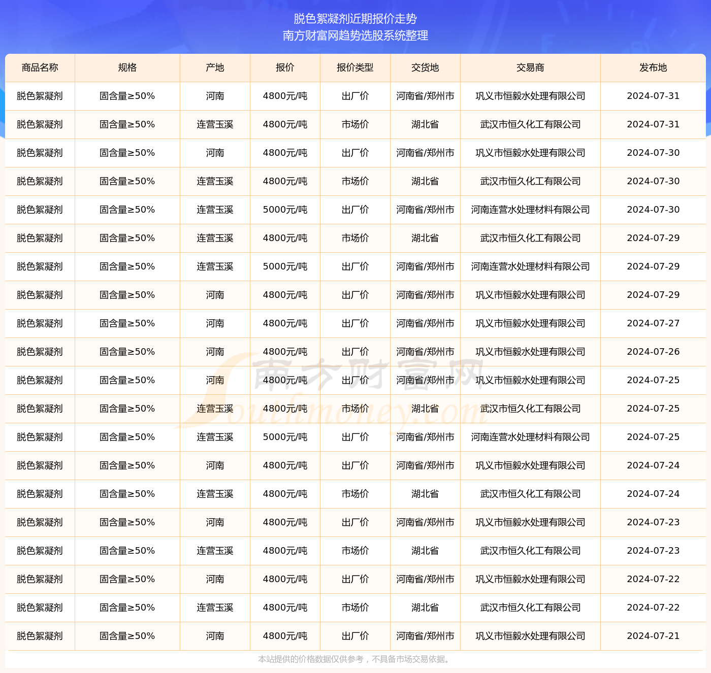This screenshot has width=711, height=673.
Task: Click the 商品名称 column header
Action: 40,68
